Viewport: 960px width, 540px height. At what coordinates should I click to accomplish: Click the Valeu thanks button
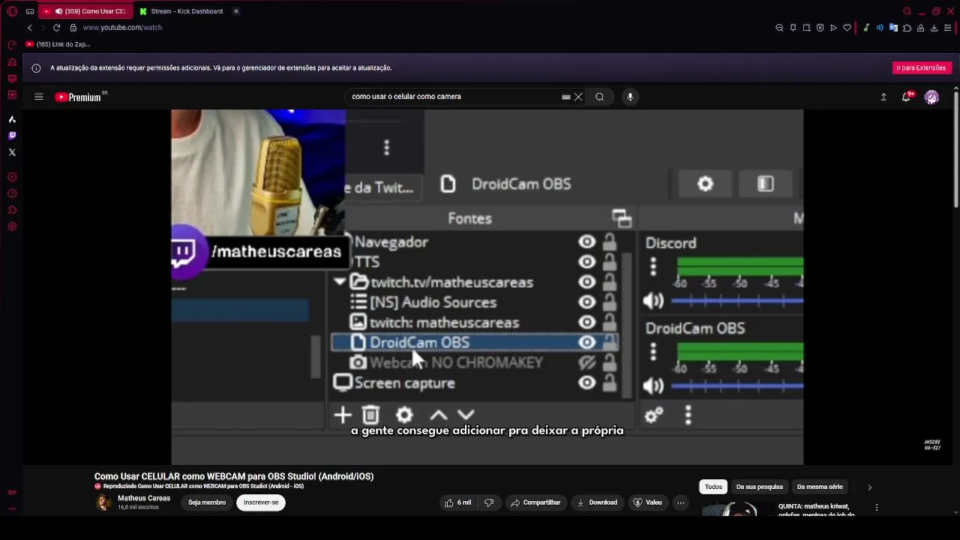[x=648, y=502]
